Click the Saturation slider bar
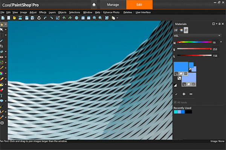This screenshot has height=150, width=226. click(194, 49)
